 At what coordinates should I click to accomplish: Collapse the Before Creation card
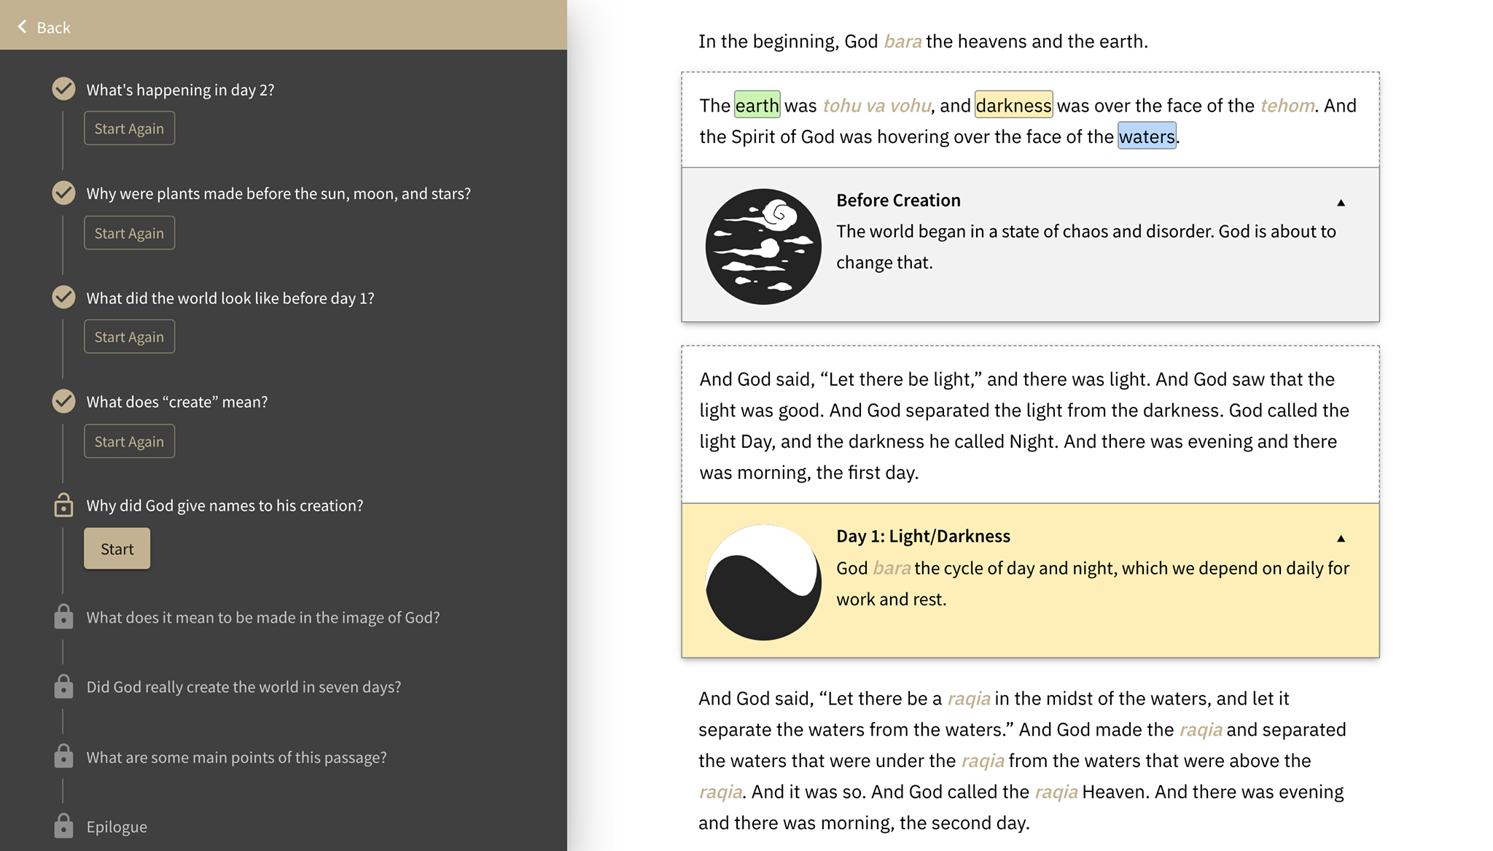[1341, 203]
